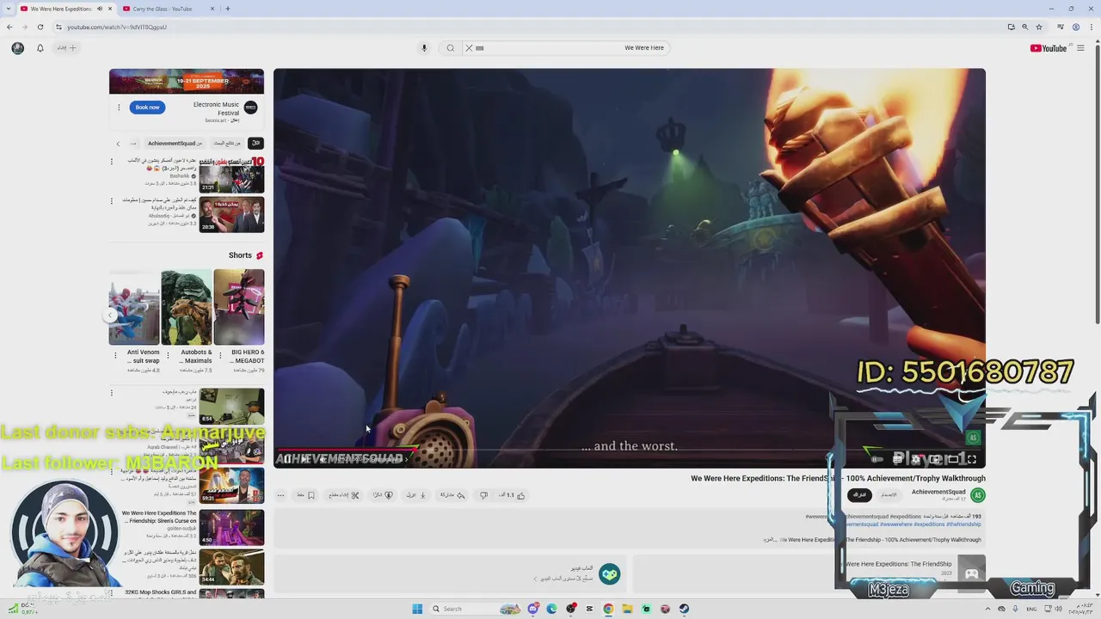Open the YouTube home logo

click(x=1049, y=48)
